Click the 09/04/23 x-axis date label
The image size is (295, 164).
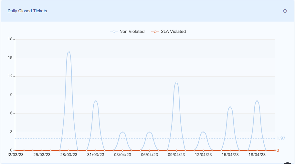click(176, 155)
